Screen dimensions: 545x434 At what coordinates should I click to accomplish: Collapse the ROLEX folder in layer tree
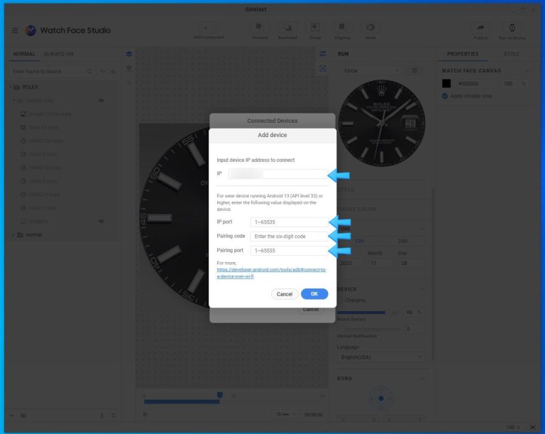tap(10, 87)
